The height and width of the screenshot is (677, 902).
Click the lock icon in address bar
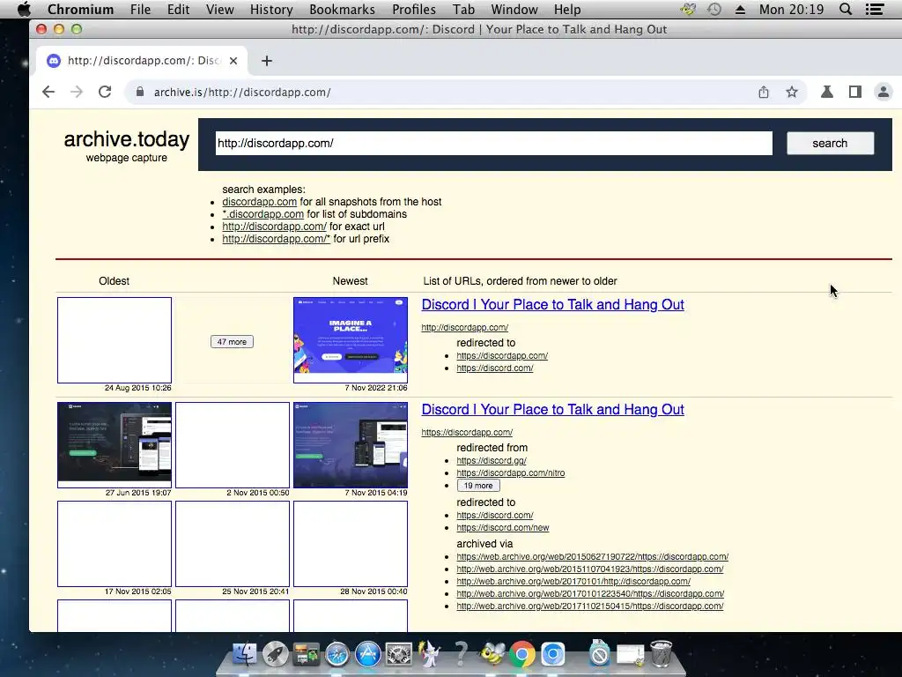point(139,92)
